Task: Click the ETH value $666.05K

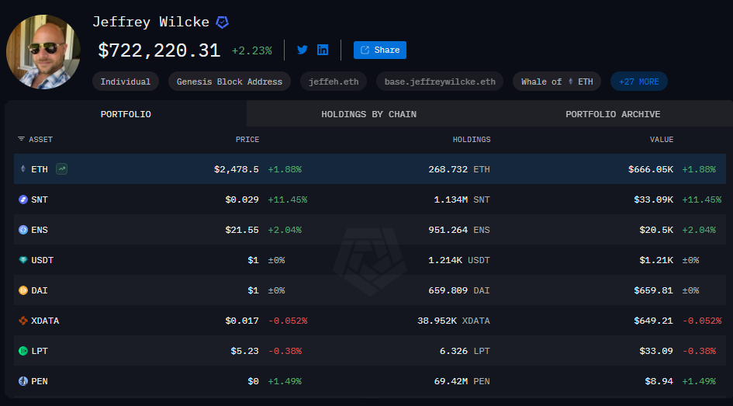Action: (x=651, y=169)
